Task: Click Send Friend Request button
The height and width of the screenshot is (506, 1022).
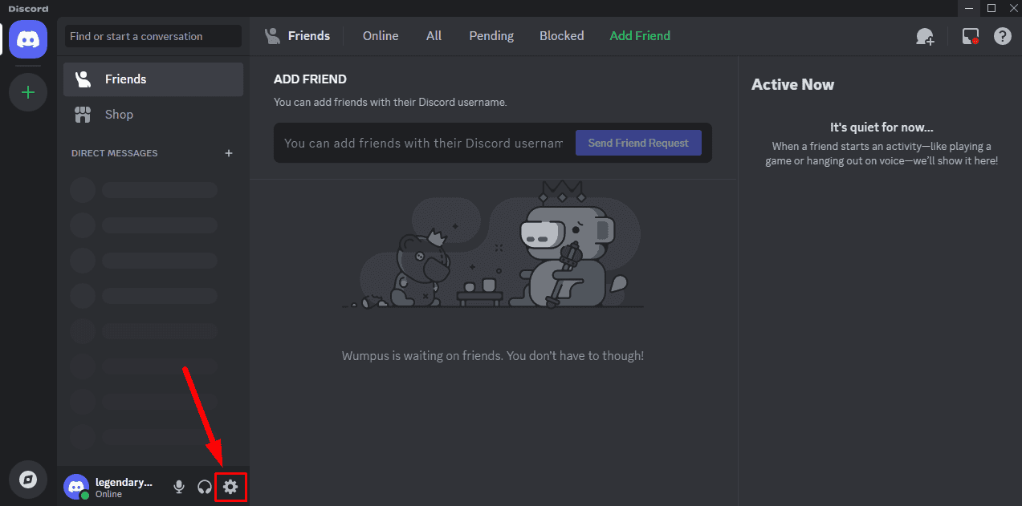Action: pos(638,143)
